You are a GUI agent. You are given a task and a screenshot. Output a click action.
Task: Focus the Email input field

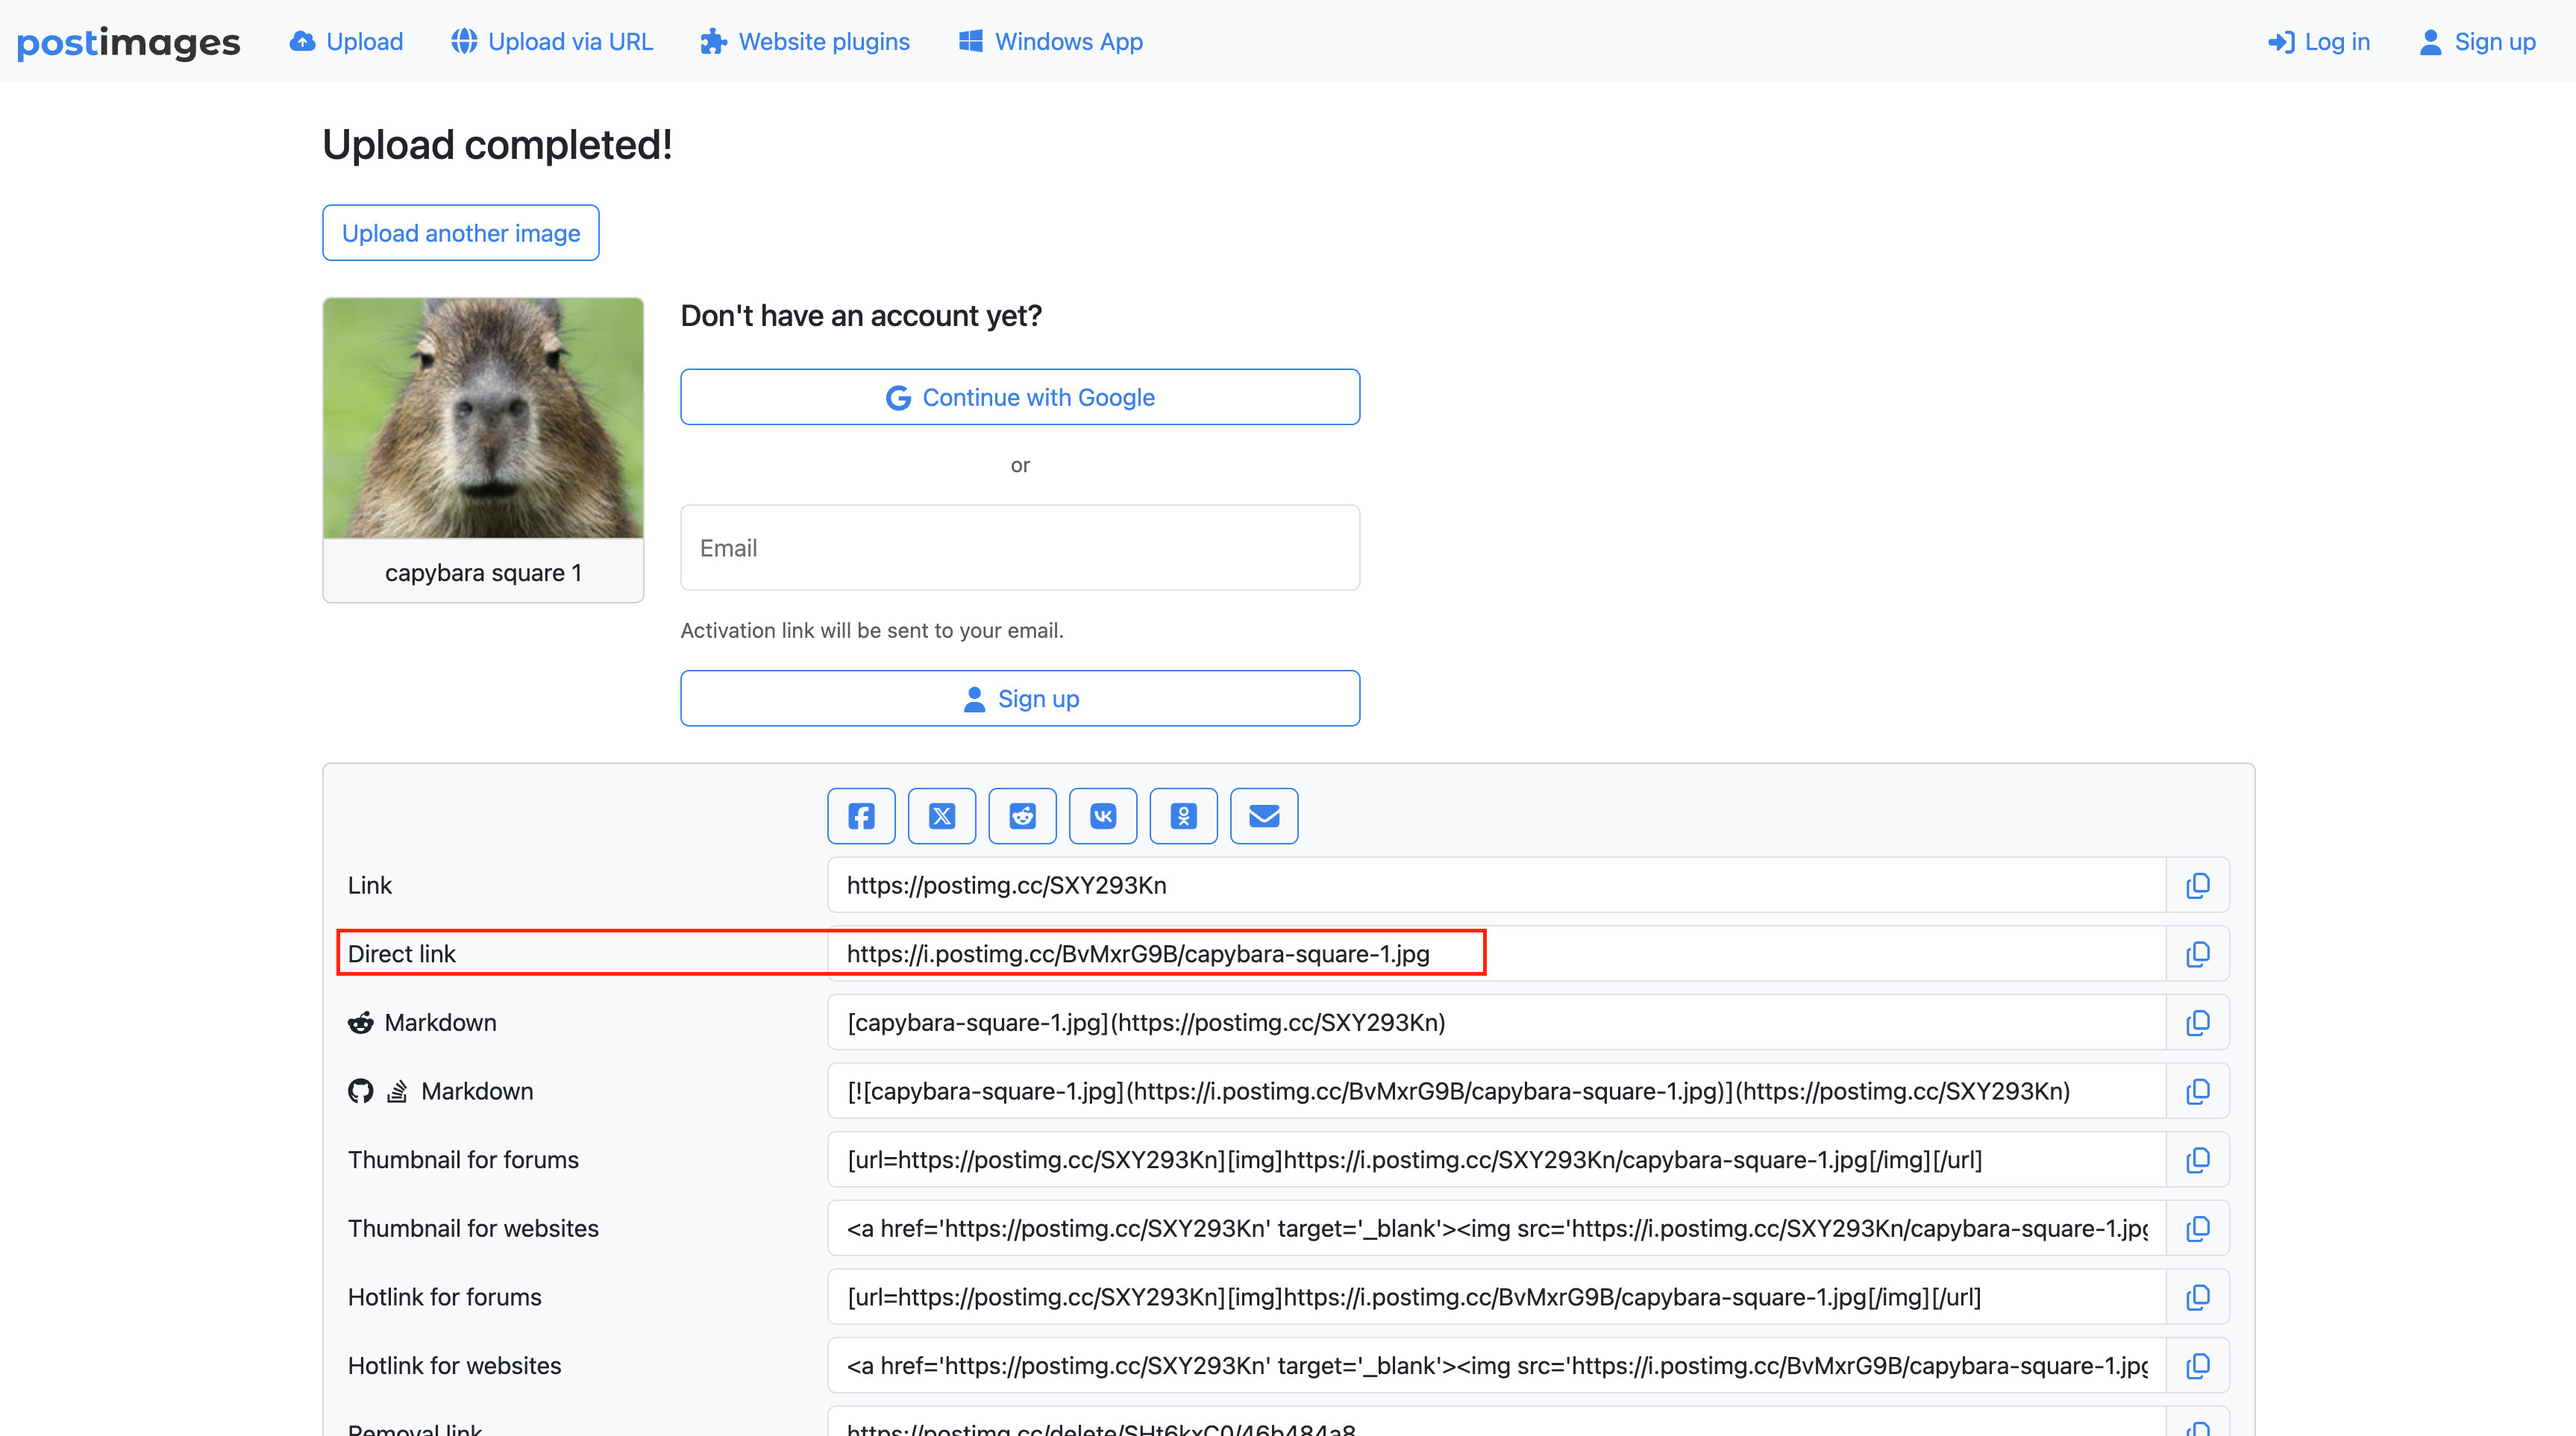click(x=1020, y=548)
